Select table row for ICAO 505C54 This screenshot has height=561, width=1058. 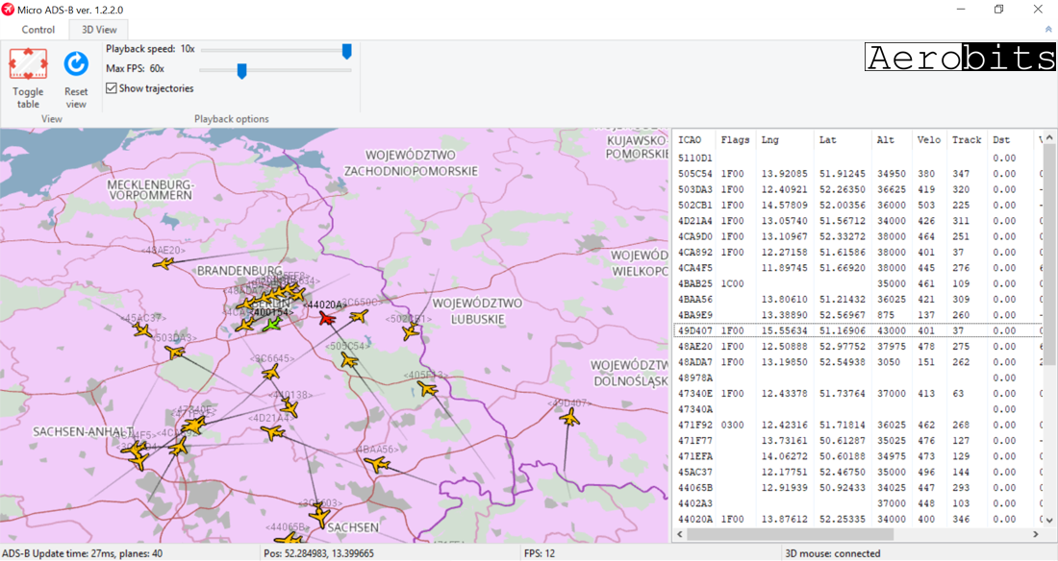tap(694, 174)
